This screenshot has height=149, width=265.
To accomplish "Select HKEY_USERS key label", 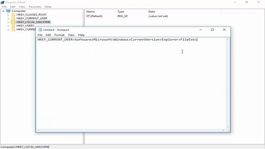I will click(x=25, y=26).
